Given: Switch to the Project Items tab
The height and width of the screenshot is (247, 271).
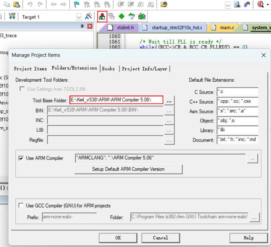Looking at the screenshot, I should [x=30, y=69].
